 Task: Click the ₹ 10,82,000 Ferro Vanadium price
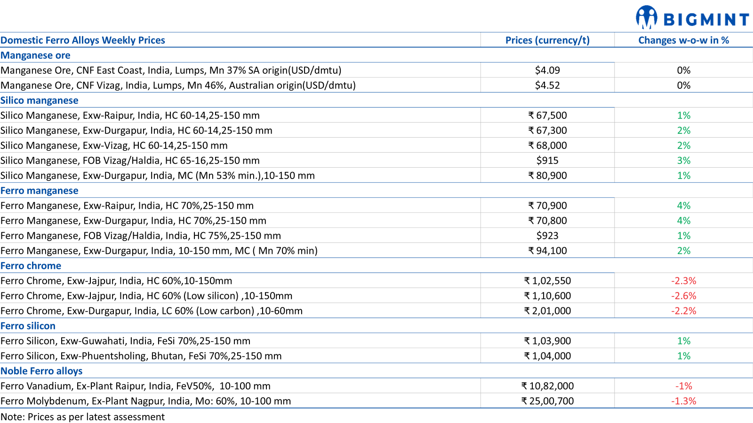point(547,386)
